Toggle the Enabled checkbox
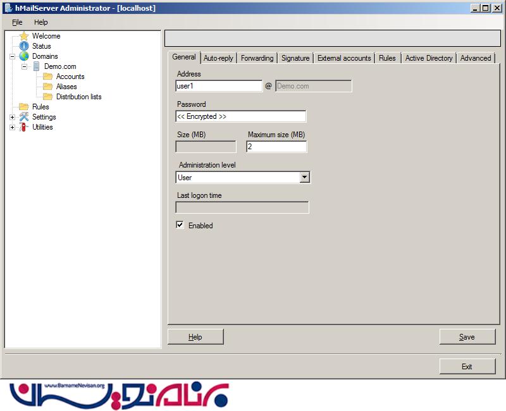Image resolution: width=506 pixels, height=411 pixels. click(180, 225)
